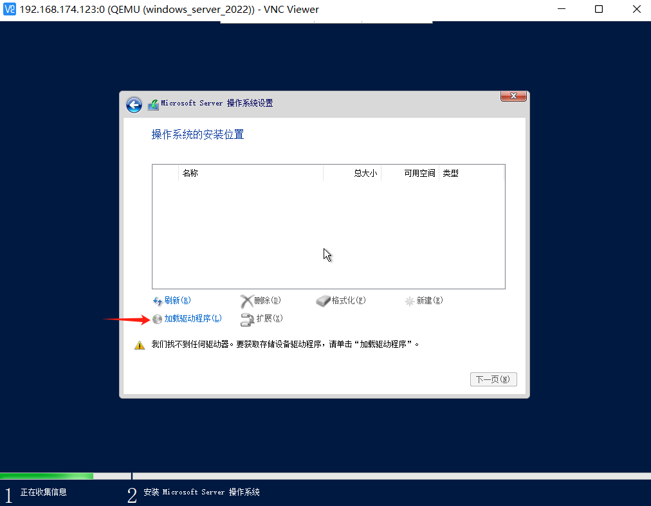
Task: Close the VNC Viewer window
Action: click(x=636, y=9)
